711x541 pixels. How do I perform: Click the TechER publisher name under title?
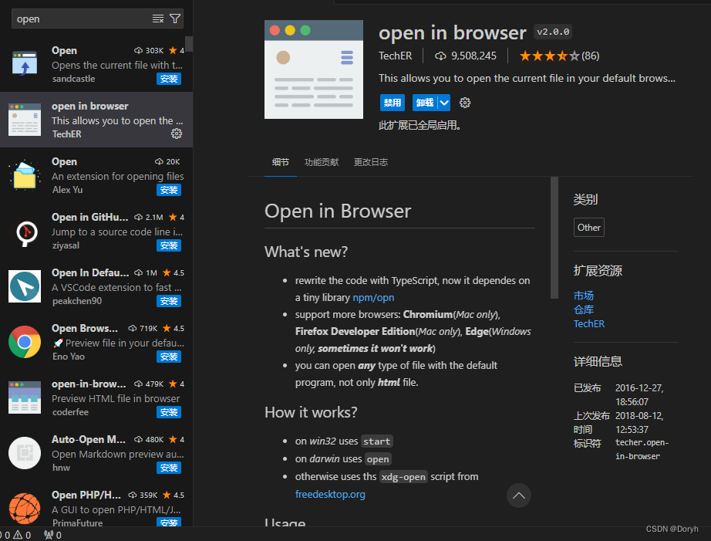click(x=396, y=56)
